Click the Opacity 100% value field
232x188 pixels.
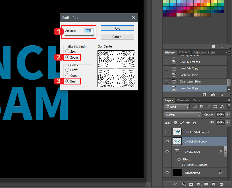pos(220,115)
